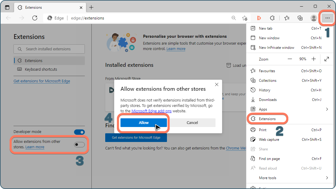Click the Extensions puzzle toolbar icon
Image resolution: width=336 pixels, height=189 pixels.
(272, 18)
